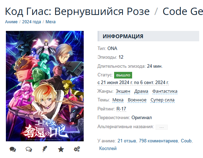Select the Драма genre tag
The height and width of the screenshot is (158, 203).
tap(141, 91)
